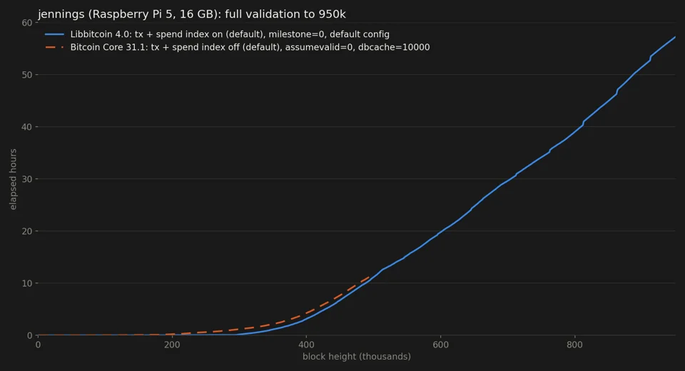Click the 'block height (thousands)' x-axis label
The width and height of the screenshot is (685, 371).
[x=357, y=357]
